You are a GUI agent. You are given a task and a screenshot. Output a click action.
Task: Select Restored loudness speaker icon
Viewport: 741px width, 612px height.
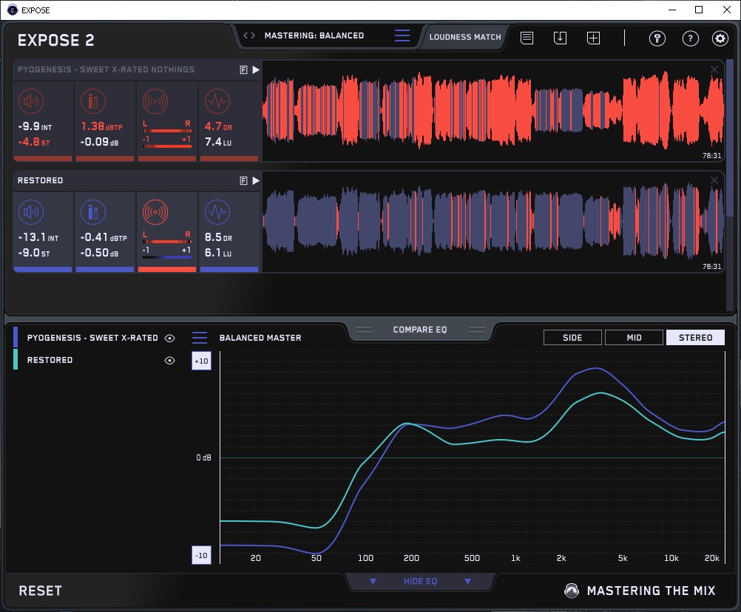pos(31,212)
